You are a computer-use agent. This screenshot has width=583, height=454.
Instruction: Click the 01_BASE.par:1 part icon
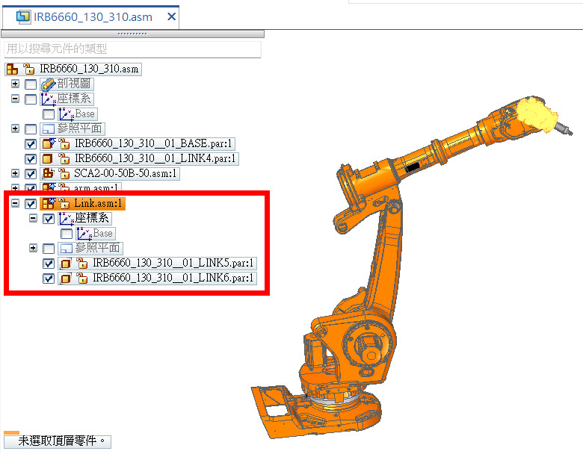49,143
